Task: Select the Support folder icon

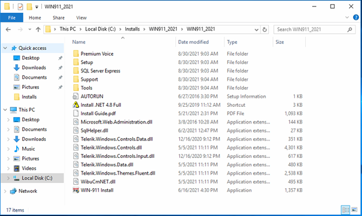Action: [76, 80]
